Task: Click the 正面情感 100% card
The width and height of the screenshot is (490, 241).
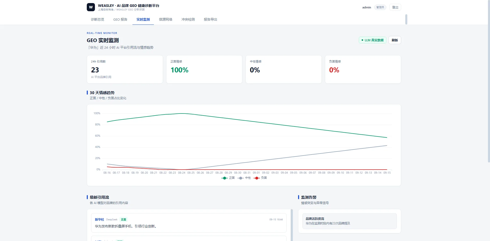Action: [x=204, y=69]
